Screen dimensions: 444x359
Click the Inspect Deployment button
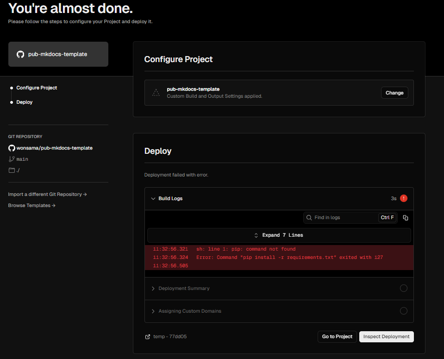386,337
